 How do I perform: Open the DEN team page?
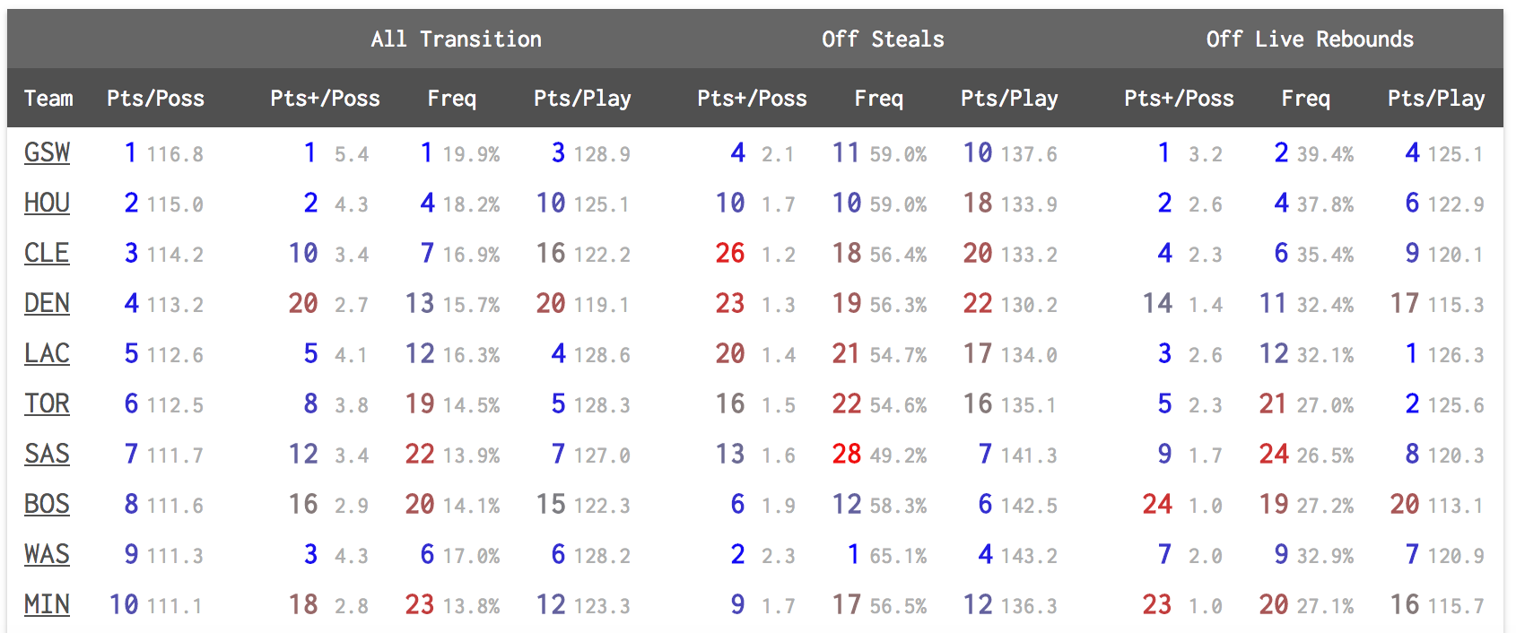click(47, 304)
